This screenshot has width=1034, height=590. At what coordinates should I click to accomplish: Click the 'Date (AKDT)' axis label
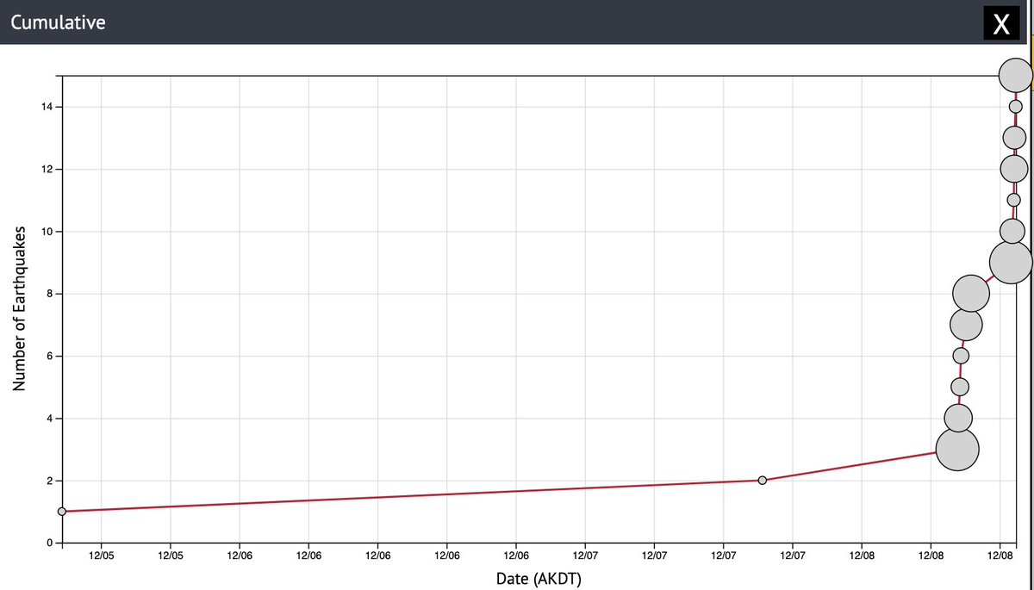click(539, 578)
